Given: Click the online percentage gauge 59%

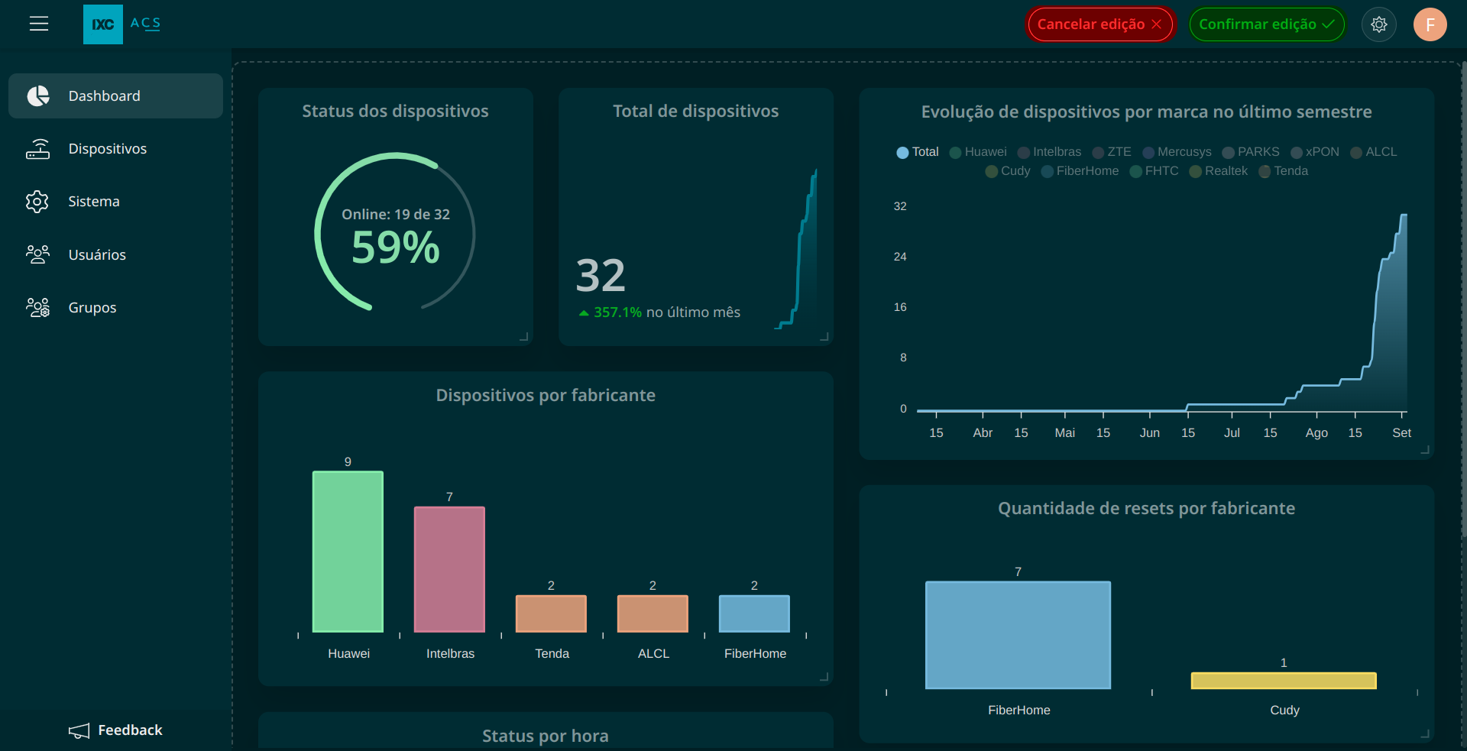Looking at the screenshot, I should tap(395, 233).
